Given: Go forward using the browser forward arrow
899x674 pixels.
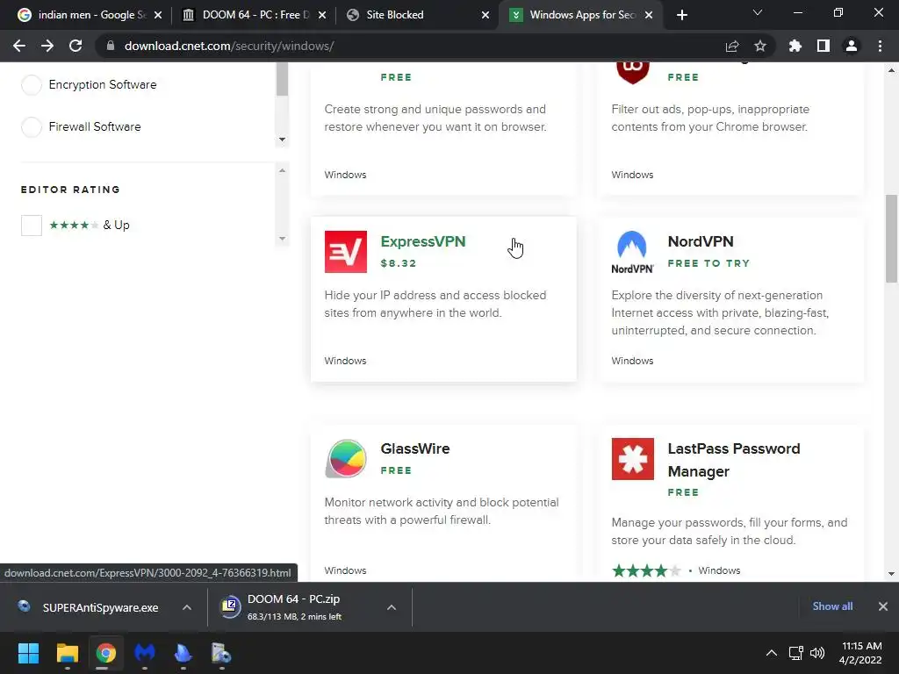Looking at the screenshot, I should coord(47,46).
